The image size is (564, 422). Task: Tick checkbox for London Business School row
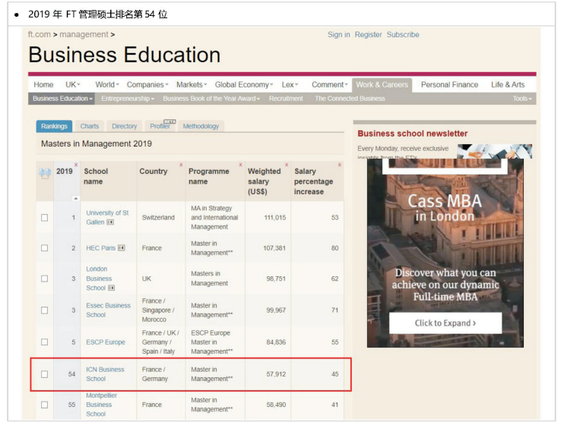point(45,279)
